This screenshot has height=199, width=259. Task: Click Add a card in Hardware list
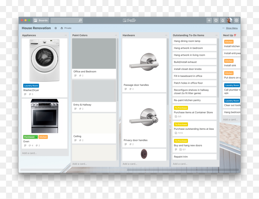coord(130,164)
